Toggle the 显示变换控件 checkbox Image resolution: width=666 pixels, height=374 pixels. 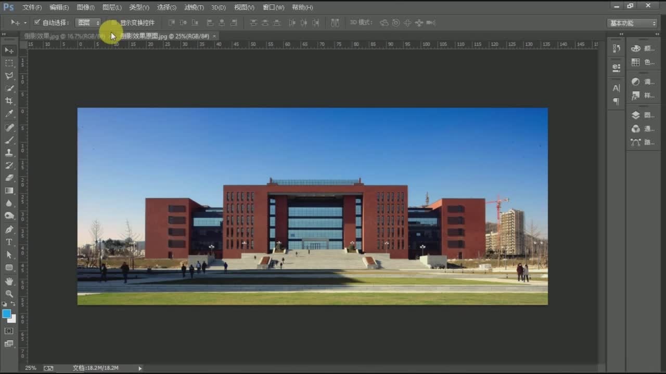[113, 22]
